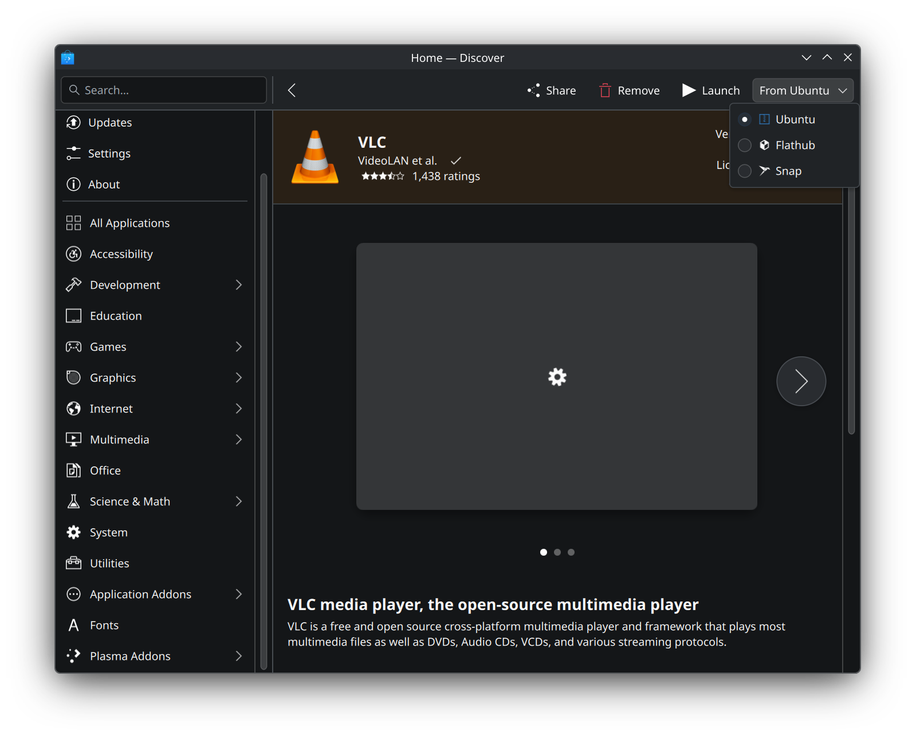The image size is (916, 739).
Task: Open the Updates page label
Action: point(110,123)
